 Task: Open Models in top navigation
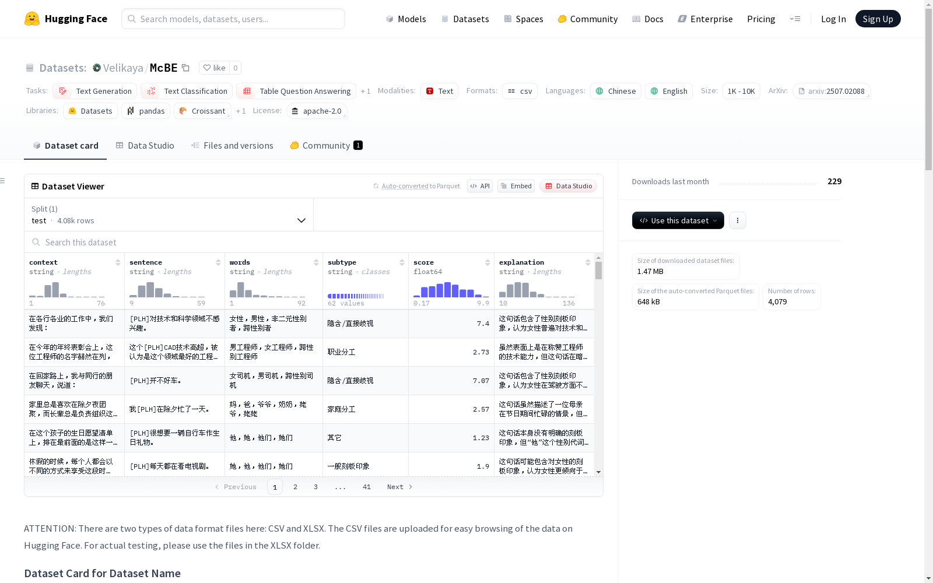tap(406, 19)
